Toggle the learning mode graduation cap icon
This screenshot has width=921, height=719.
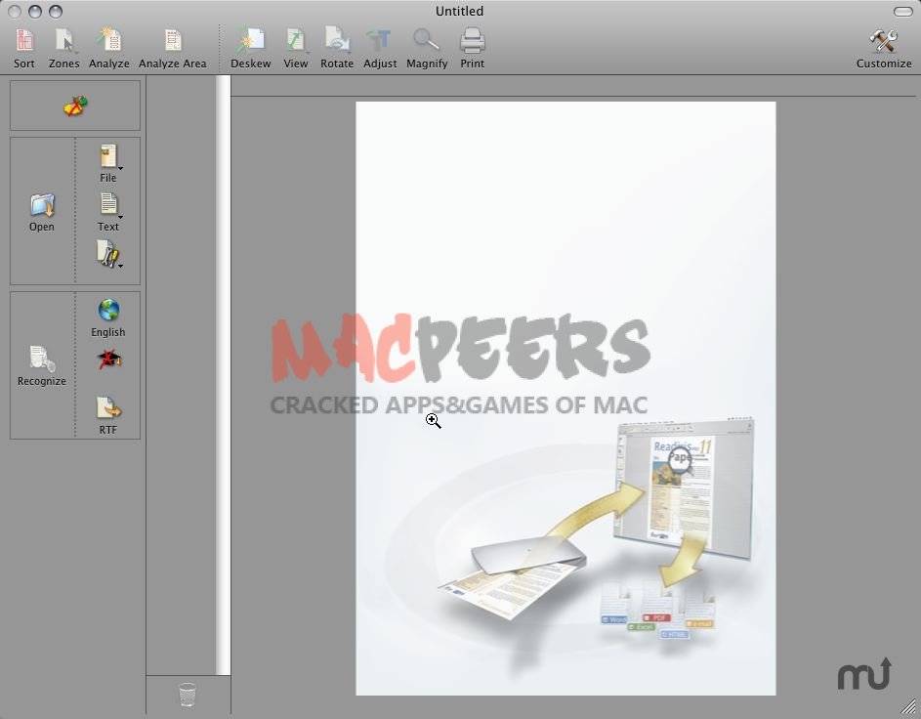pyautogui.click(x=108, y=360)
